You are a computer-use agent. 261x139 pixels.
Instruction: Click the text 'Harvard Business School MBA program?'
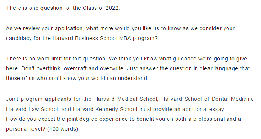tap(105, 38)
